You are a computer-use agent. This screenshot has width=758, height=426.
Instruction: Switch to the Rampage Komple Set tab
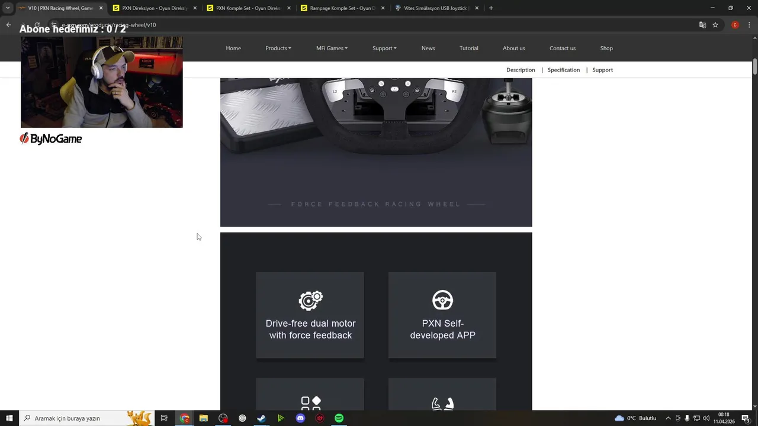click(343, 8)
